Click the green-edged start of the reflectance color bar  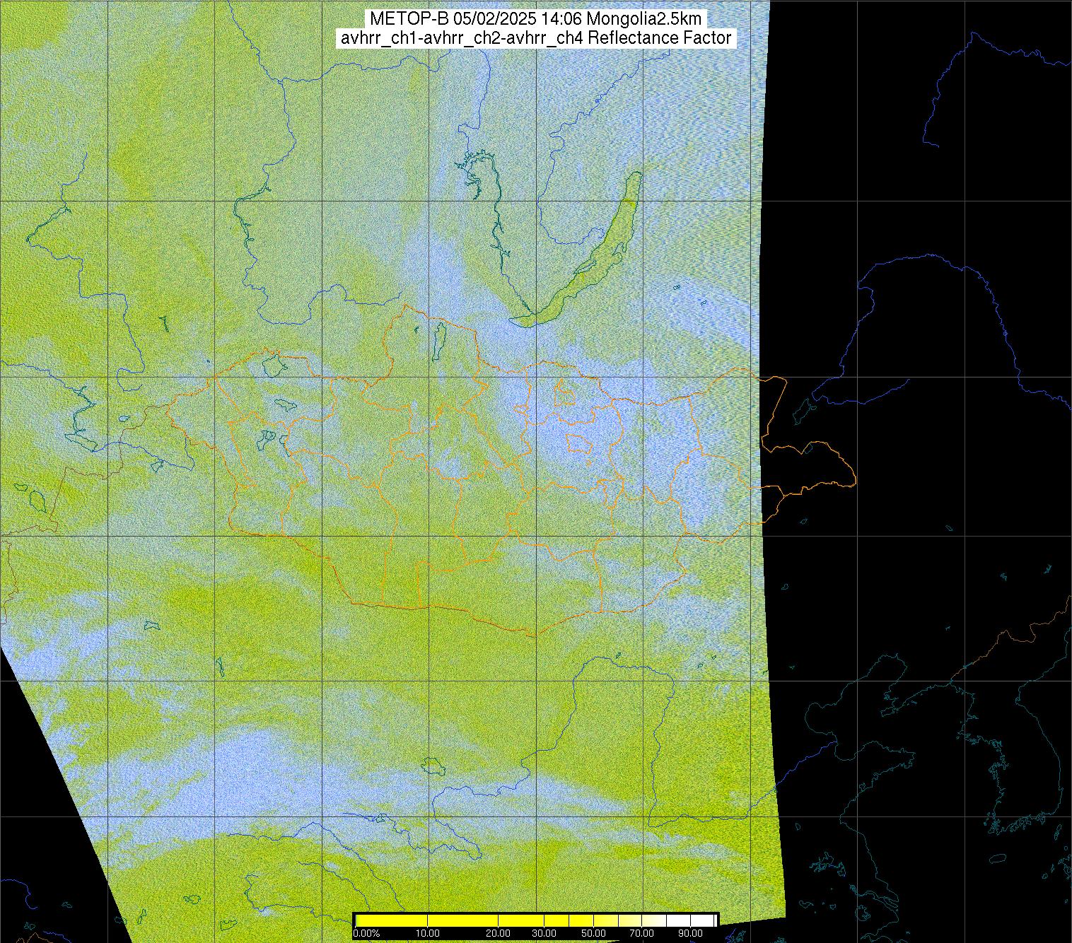point(357,920)
